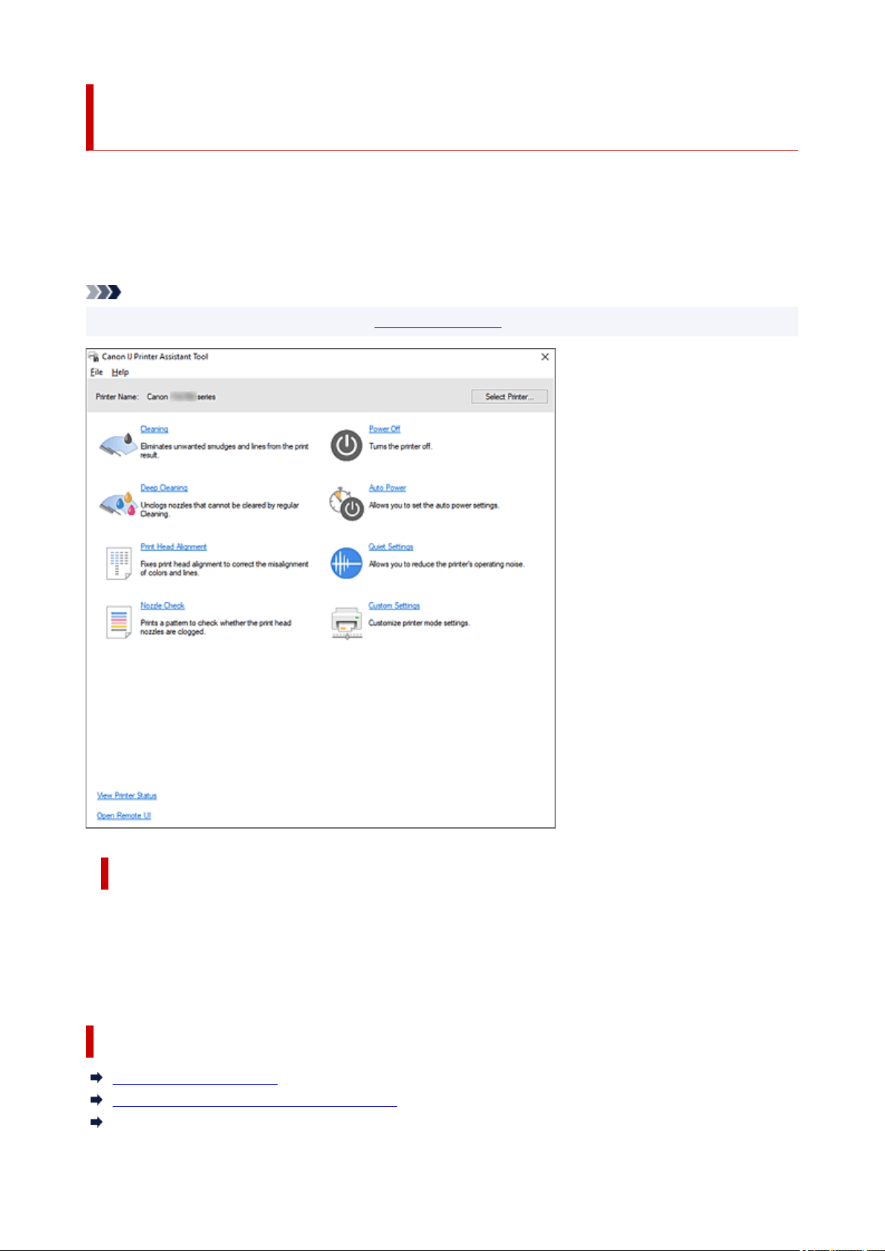Open the Auto Power link
The width and height of the screenshot is (885, 1251).
388,488
